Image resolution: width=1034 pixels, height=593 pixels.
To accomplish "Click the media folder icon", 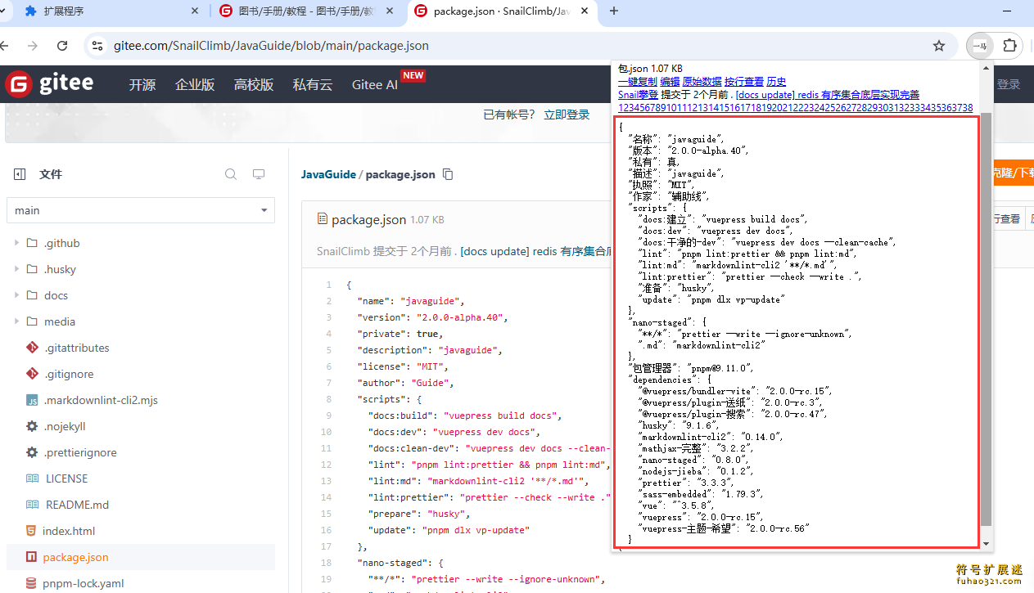I will coord(32,321).
